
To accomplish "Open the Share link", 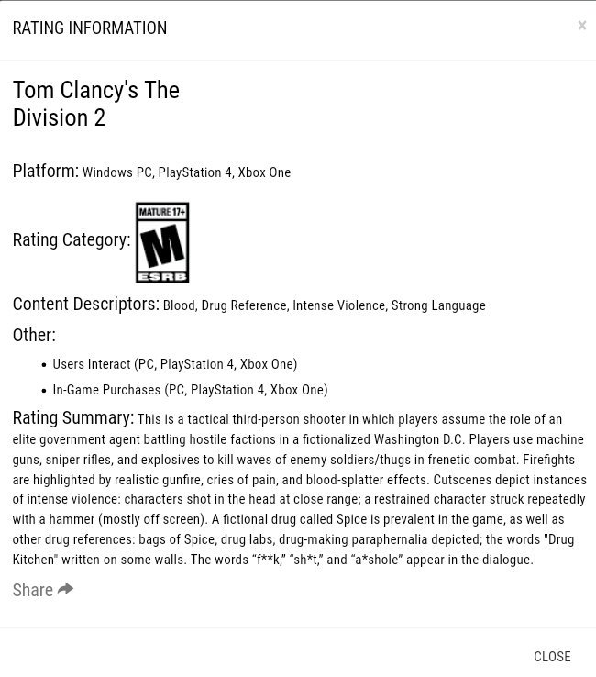I will pyautogui.click(x=33, y=590).
